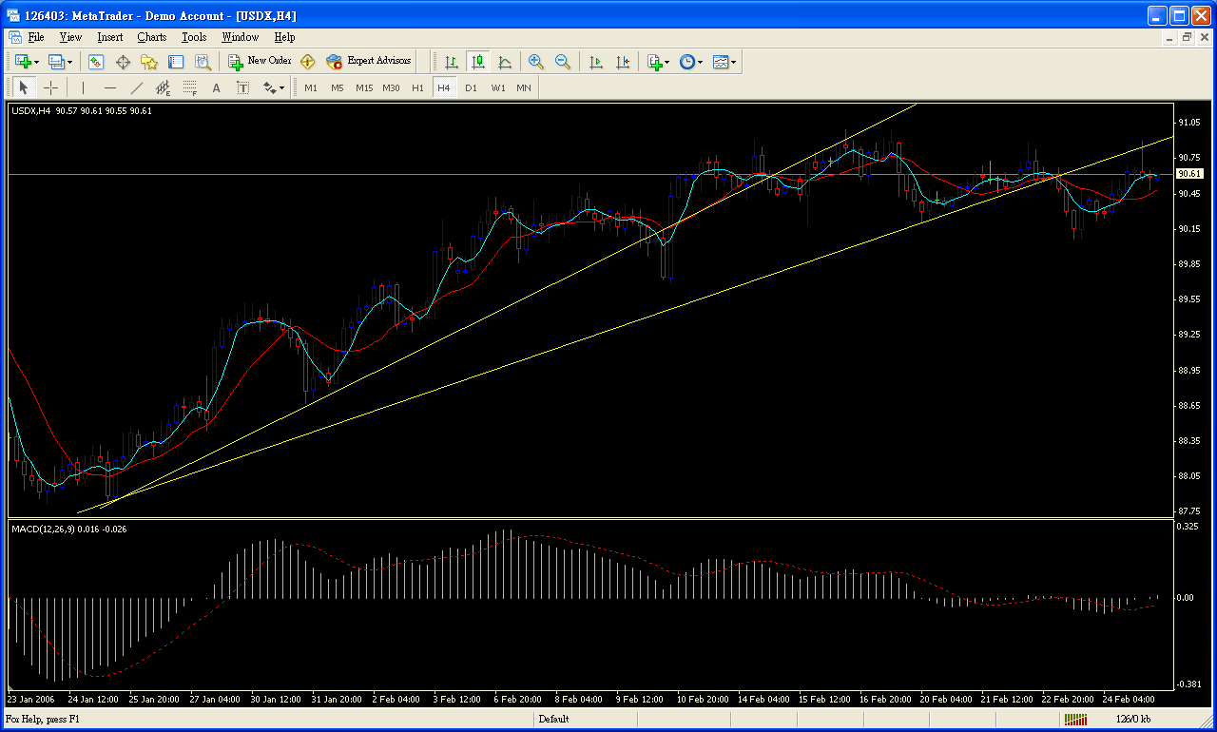The image size is (1217, 732).
Task: Open the Charts menu
Action: (x=151, y=37)
